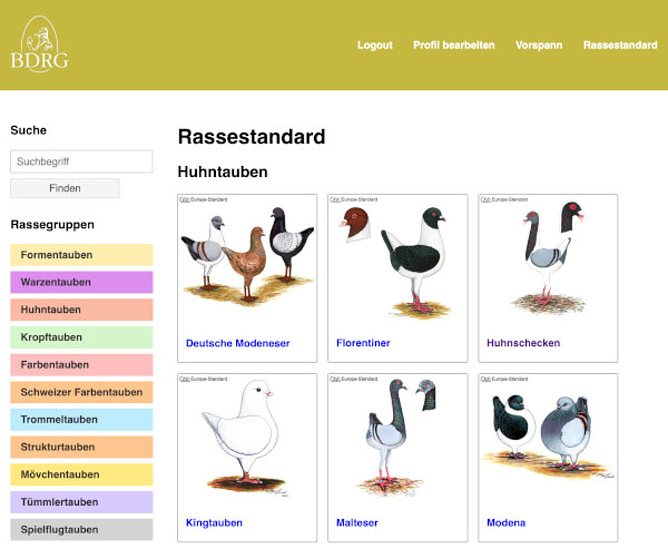Choose the purple Warzentauben group
Image resolution: width=668 pixels, height=549 pixels.
click(81, 282)
